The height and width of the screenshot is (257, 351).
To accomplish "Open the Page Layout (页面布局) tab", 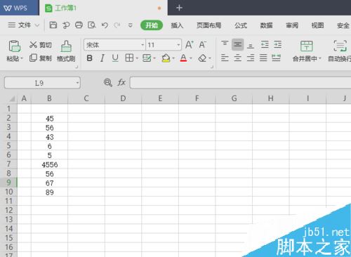I will [208, 25].
